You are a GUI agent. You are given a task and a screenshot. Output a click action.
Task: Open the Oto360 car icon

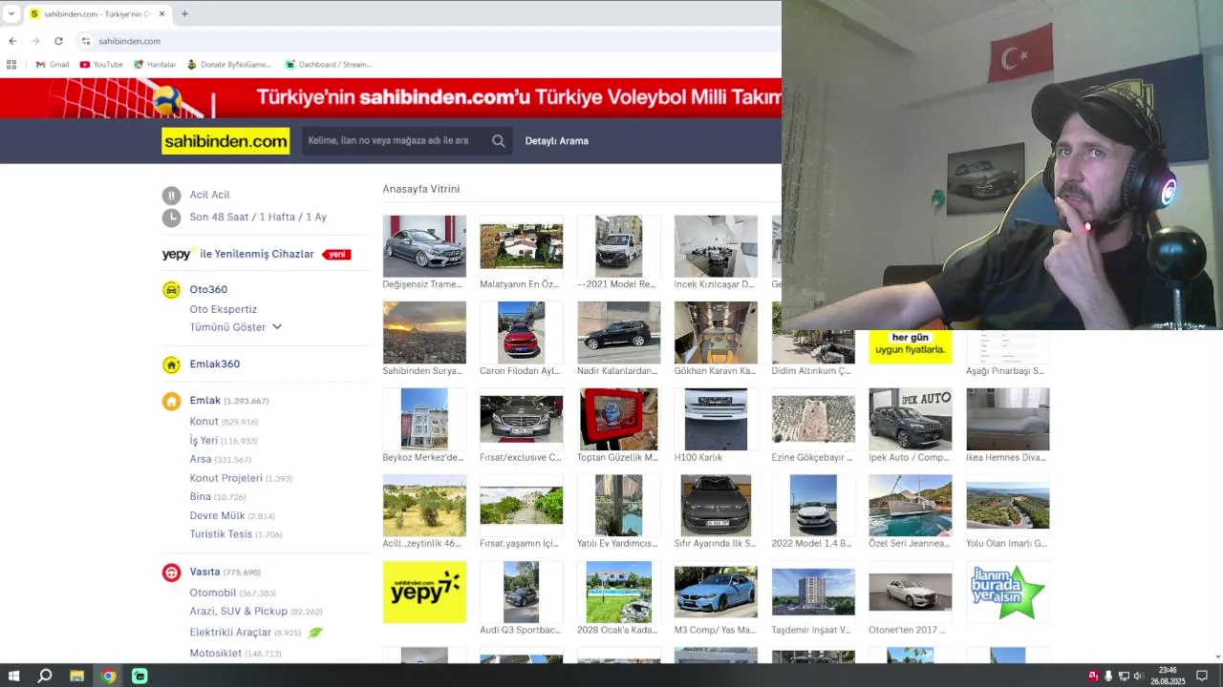(x=171, y=290)
